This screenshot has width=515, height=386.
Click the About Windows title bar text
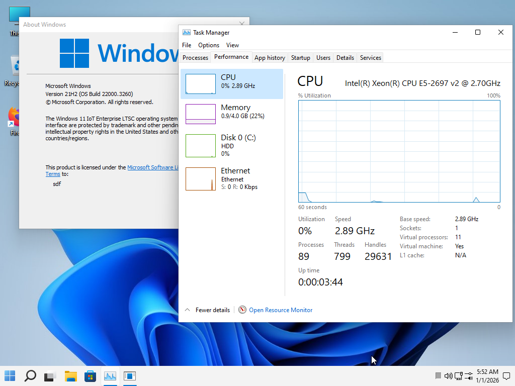44,25
